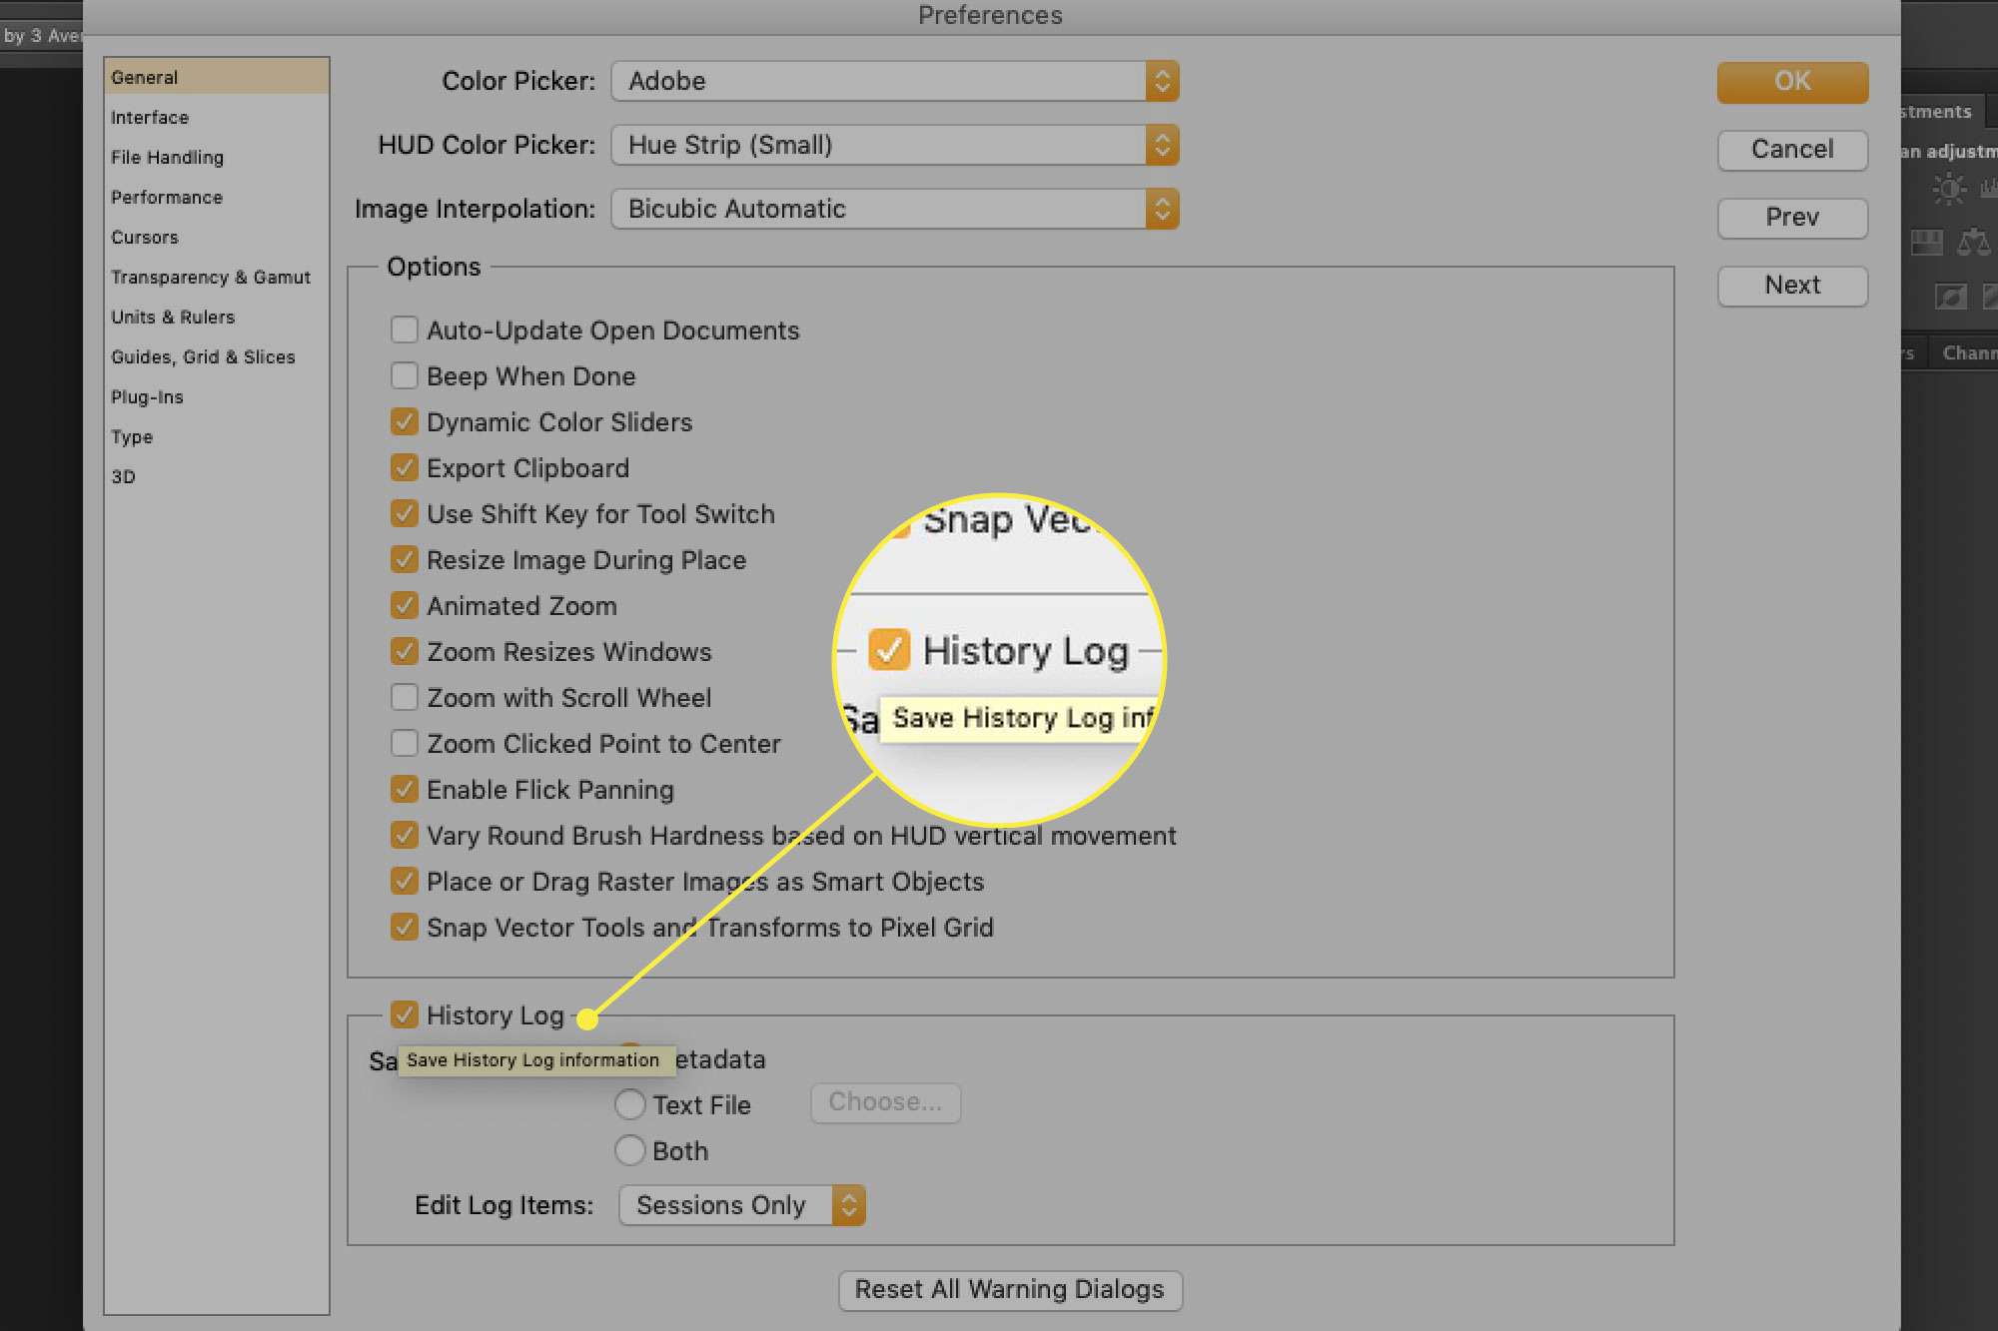
Task: Check Zoom Clicked Point to Center
Action: 404,743
